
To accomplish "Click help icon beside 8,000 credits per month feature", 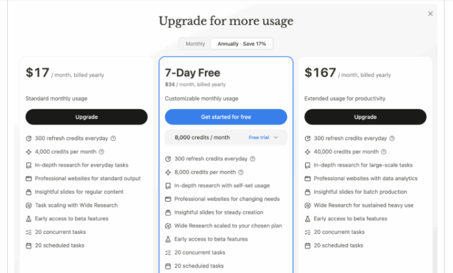I will (x=241, y=173).
